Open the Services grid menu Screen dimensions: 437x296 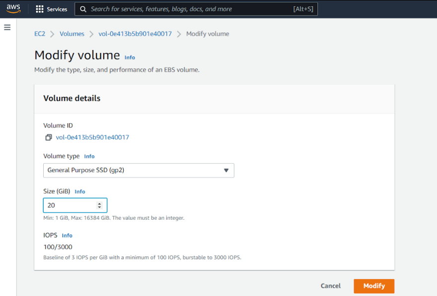40,9
